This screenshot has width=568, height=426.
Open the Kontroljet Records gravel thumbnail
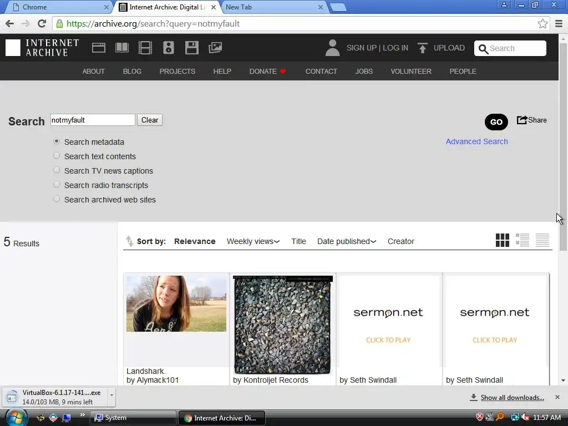point(282,324)
